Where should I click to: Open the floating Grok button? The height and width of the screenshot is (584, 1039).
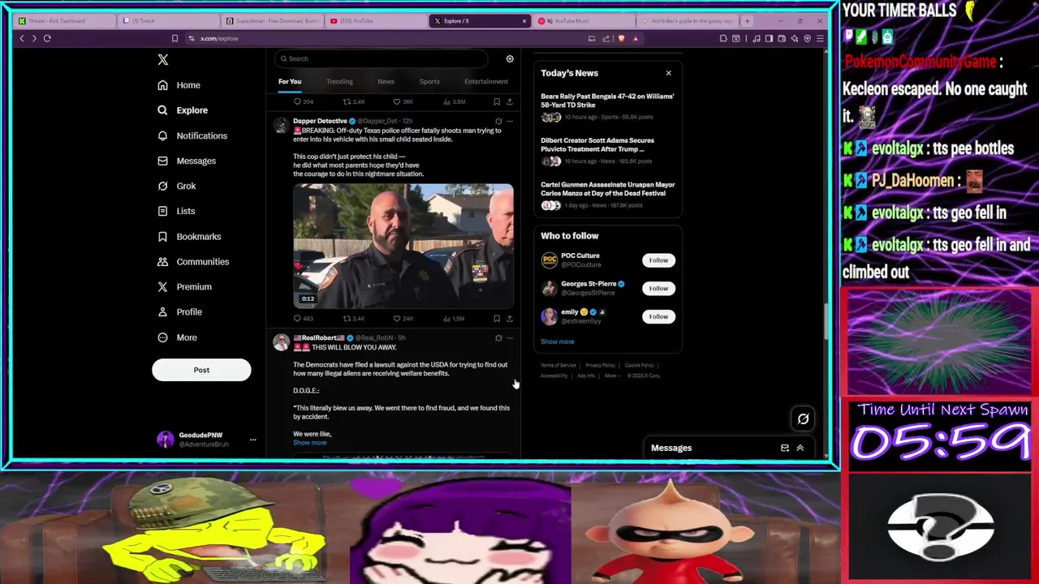coord(803,419)
